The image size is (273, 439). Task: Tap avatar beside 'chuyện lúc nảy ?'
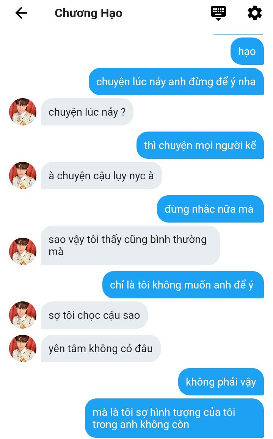coord(23,112)
